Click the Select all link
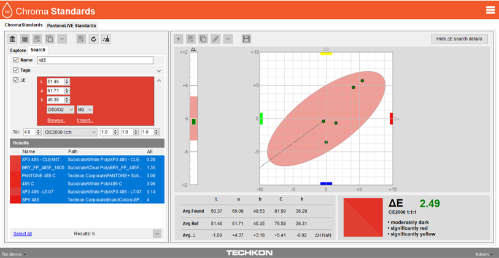This screenshot has width=499, height=258. point(23,233)
